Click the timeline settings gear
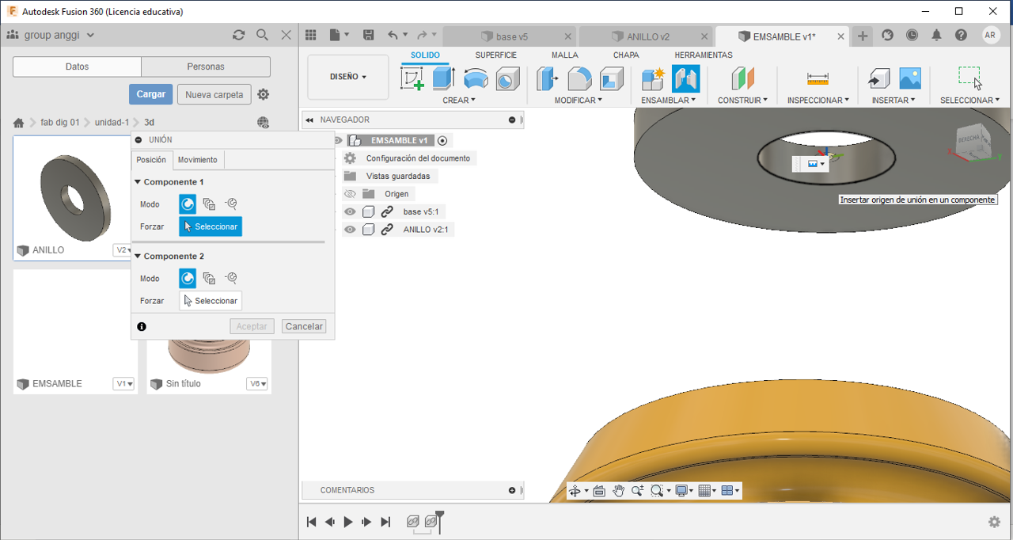The width and height of the screenshot is (1013, 540). pyautogui.click(x=995, y=522)
